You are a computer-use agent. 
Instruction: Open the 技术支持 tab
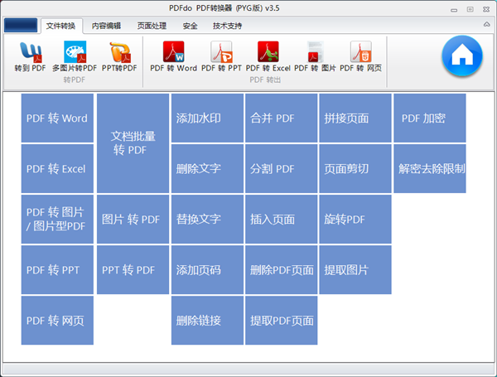(x=228, y=26)
